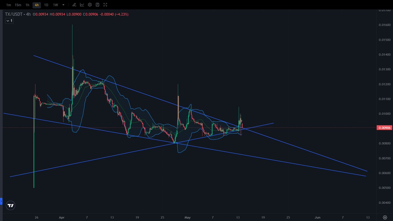
Task: Click the May label on time axis
Action: pyautogui.click(x=187, y=217)
